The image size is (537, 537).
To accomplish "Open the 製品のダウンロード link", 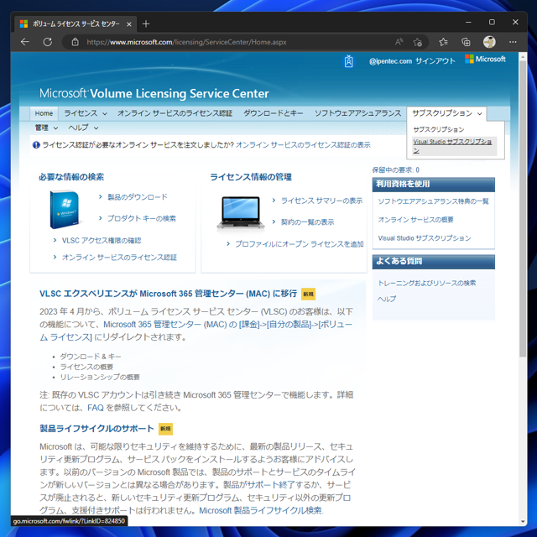I will coord(138,197).
